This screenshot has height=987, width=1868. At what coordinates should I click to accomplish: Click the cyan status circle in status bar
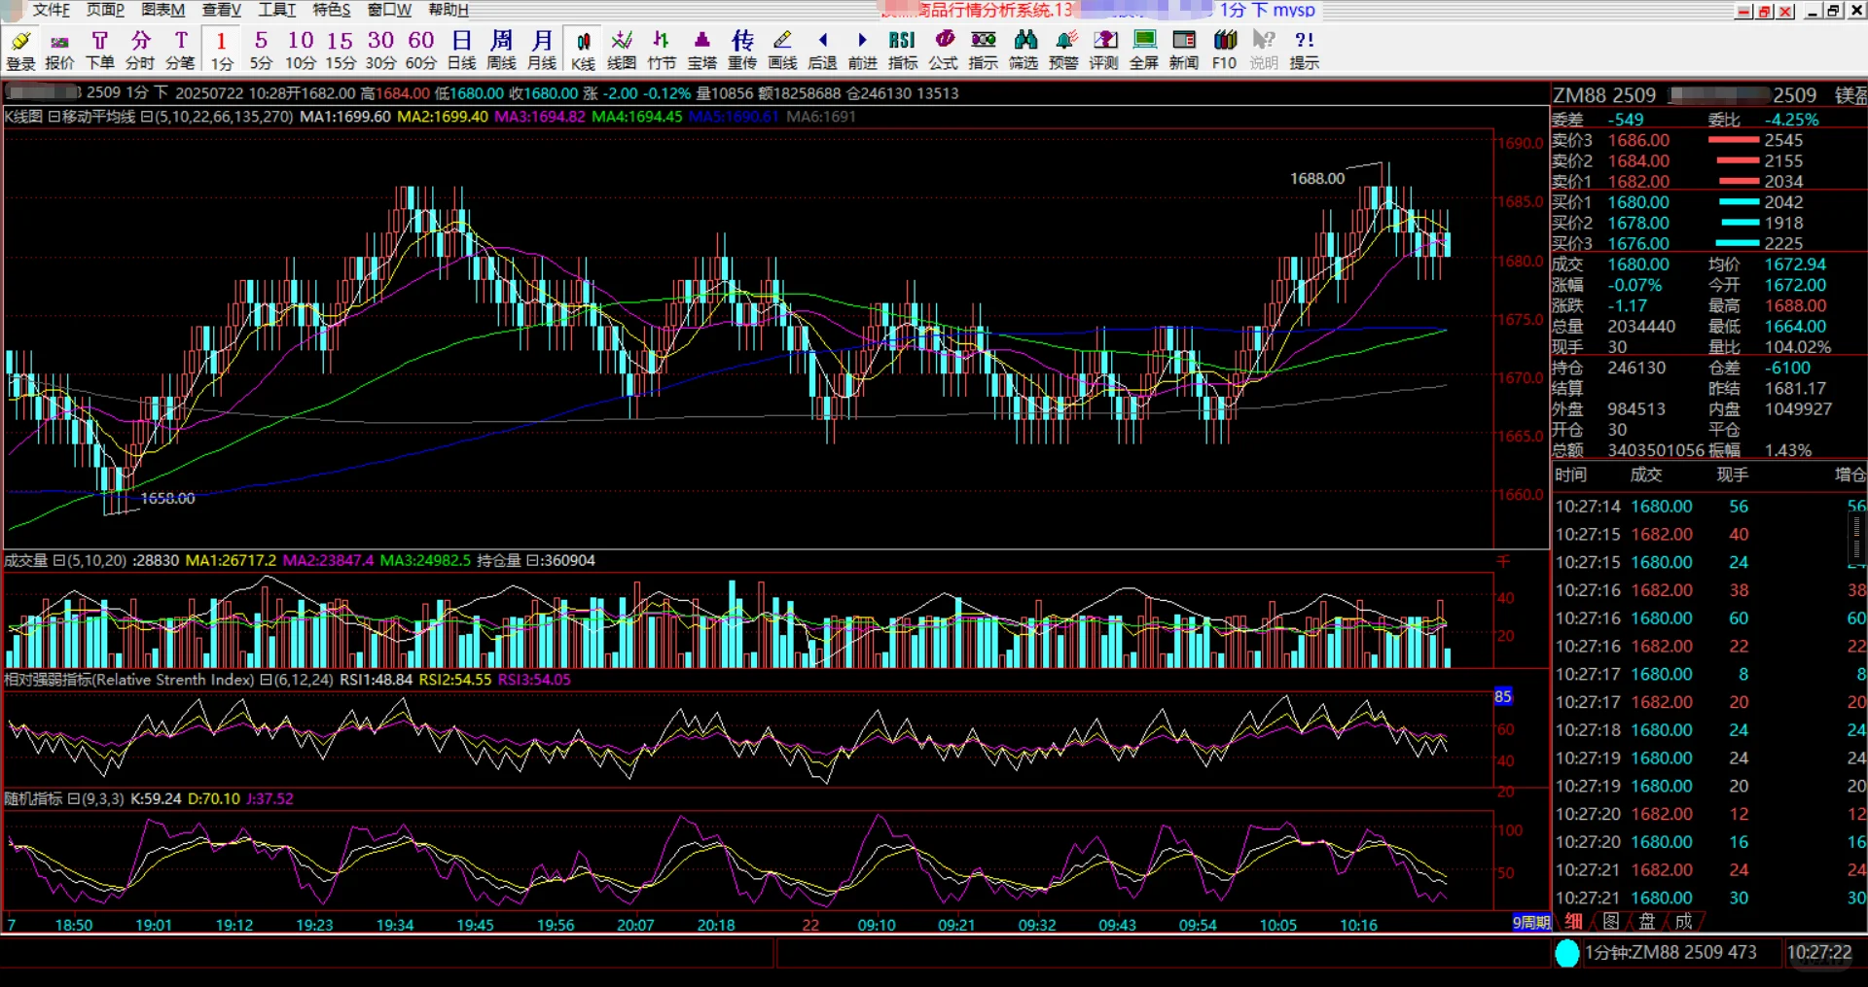click(1567, 953)
